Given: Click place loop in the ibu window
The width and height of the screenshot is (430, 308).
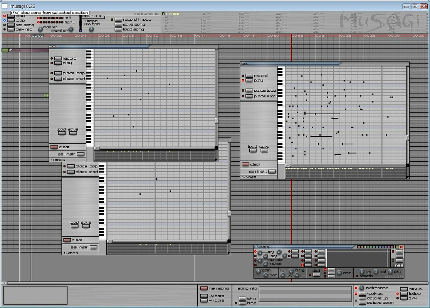Looking at the screenshot, I should (249, 90).
